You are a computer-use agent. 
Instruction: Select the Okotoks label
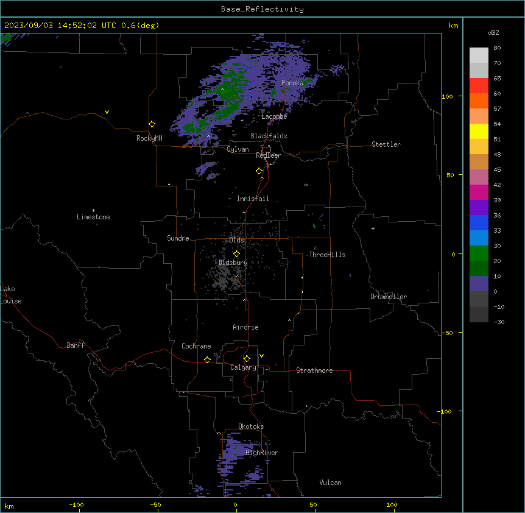(251, 426)
